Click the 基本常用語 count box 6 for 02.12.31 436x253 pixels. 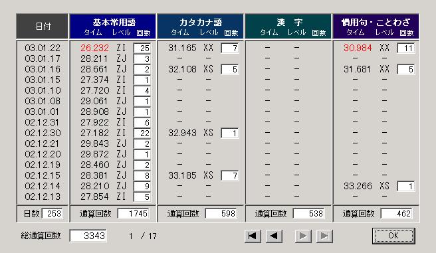(x=142, y=122)
